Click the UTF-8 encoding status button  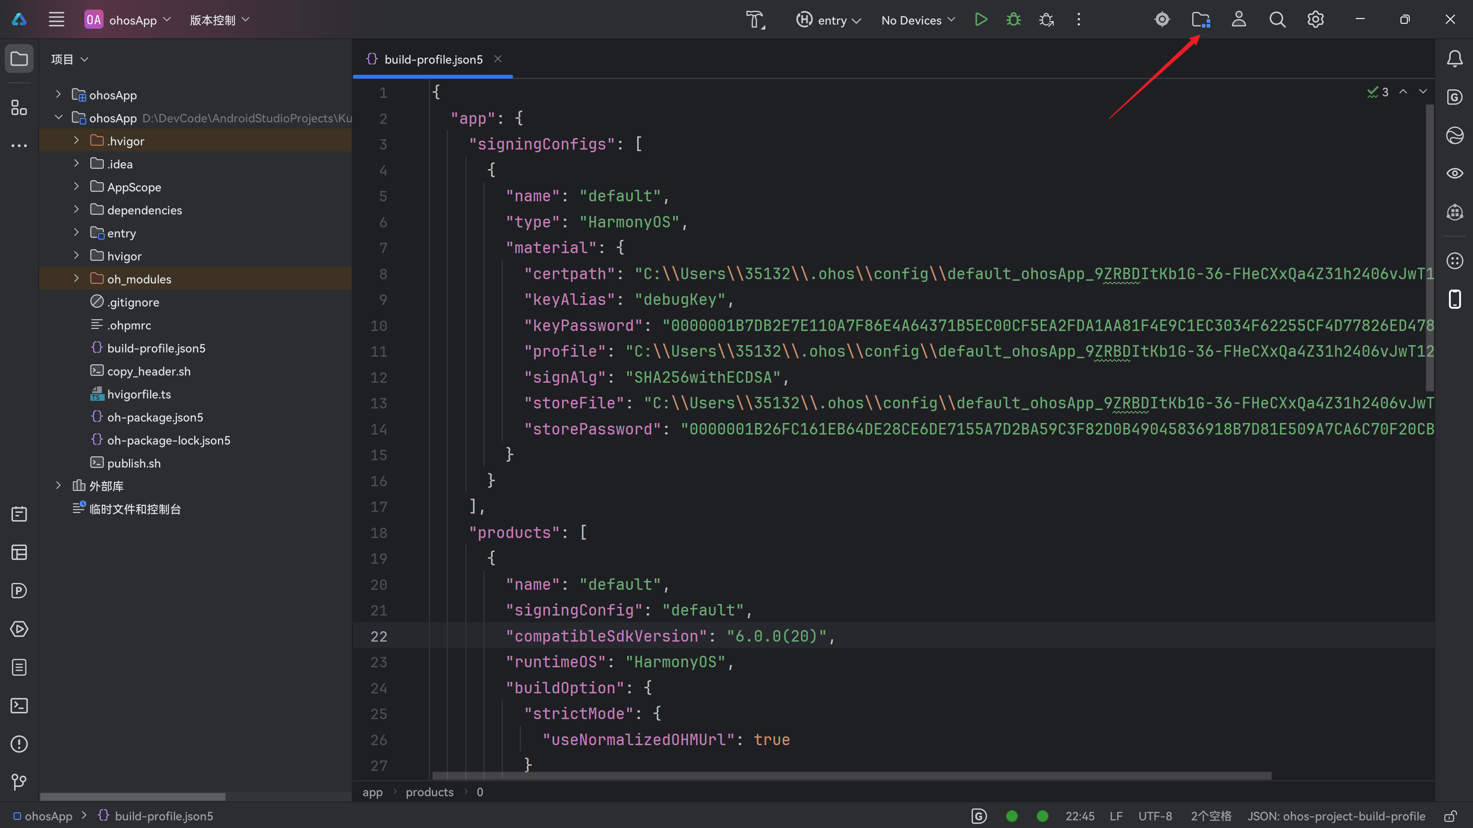tap(1155, 816)
